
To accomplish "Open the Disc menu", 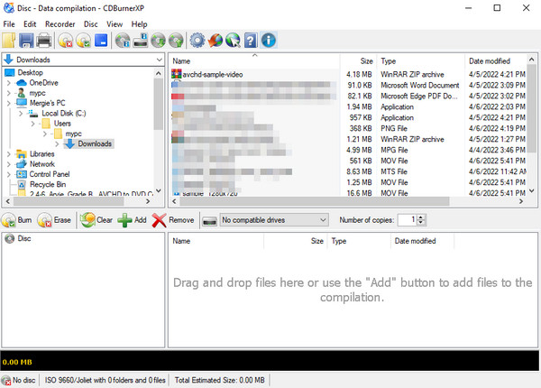I will click(x=91, y=24).
